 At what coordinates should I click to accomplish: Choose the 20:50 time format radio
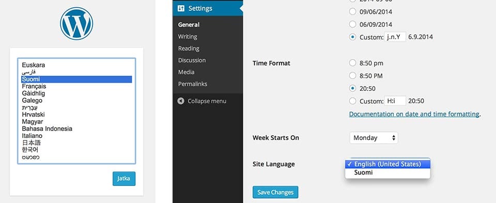click(352, 88)
